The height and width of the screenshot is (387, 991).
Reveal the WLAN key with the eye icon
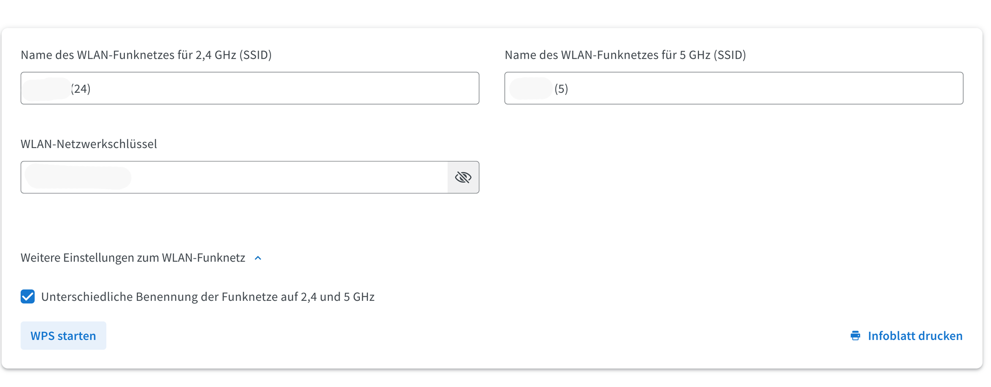(x=463, y=178)
